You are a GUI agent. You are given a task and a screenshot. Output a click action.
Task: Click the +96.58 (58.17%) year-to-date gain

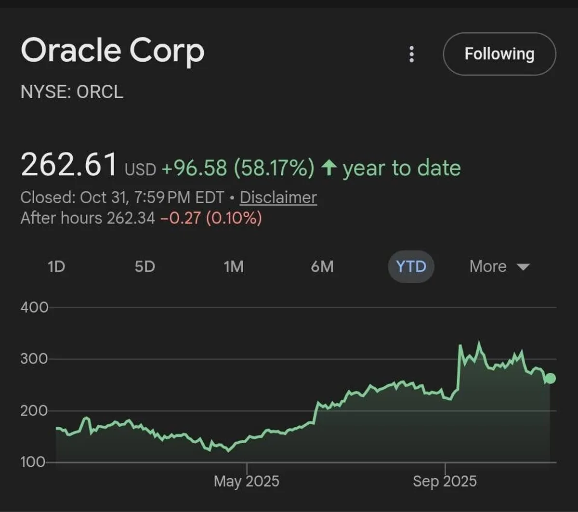tap(237, 168)
